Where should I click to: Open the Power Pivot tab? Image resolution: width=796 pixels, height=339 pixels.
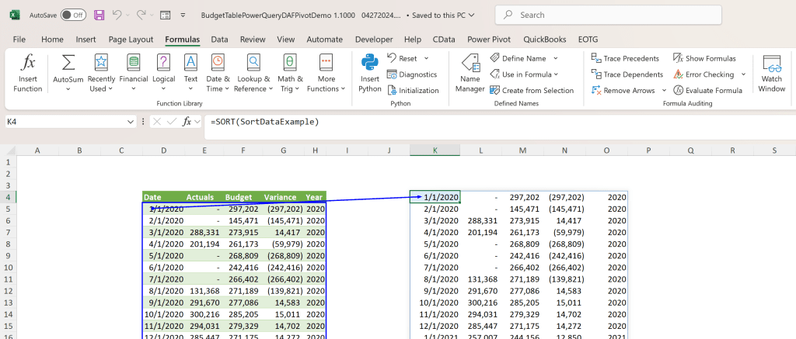491,39
